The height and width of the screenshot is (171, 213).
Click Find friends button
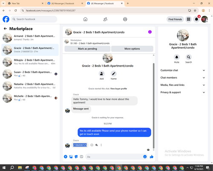tap(175, 19)
